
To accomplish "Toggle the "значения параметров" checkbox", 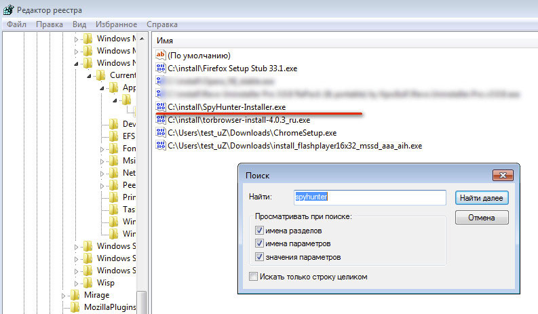I will pos(259,257).
